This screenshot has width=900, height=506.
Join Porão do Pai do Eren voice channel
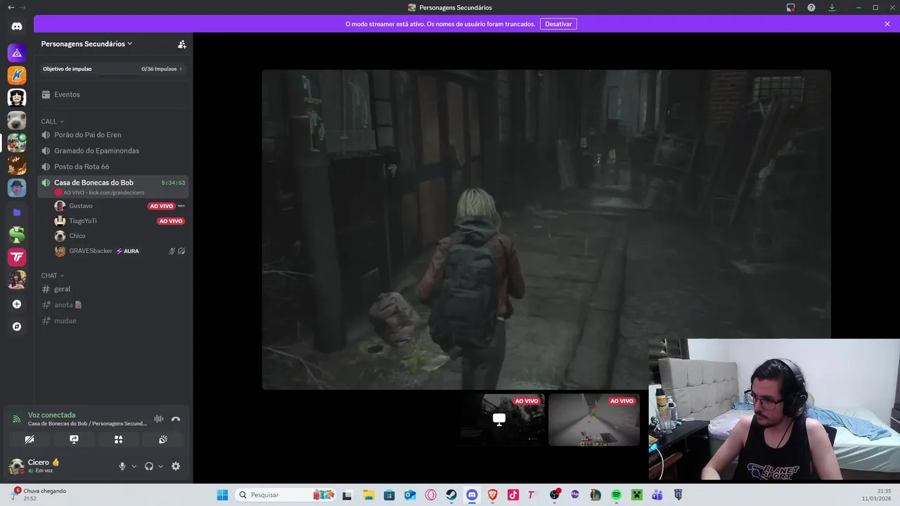112,135
